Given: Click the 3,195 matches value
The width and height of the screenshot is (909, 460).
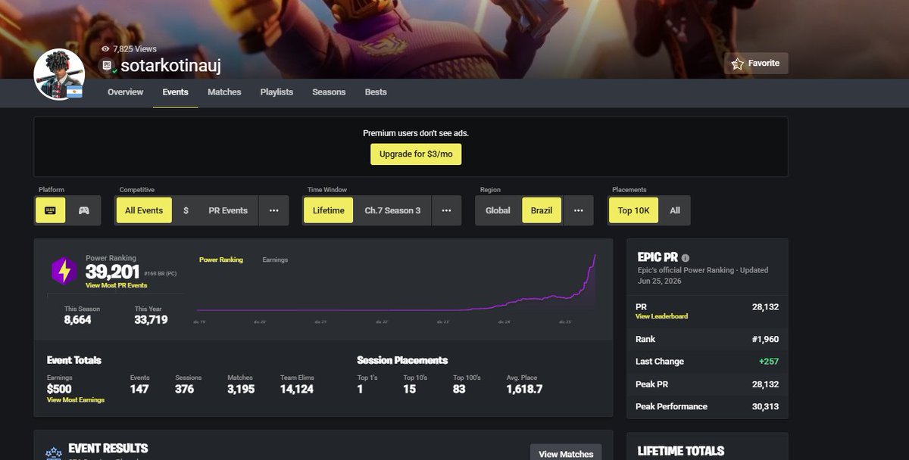Looking at the screenshot, I should pos(241,389).
